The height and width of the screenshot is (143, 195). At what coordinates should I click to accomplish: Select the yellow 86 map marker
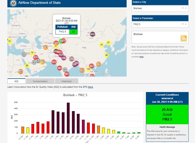(x=106, y=55)
